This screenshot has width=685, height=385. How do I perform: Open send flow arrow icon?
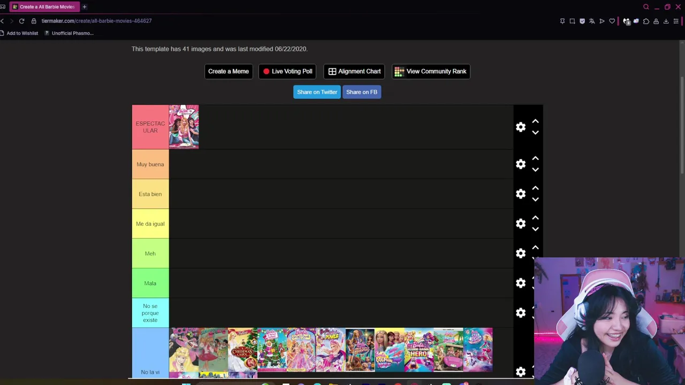(x=602, y=21)
